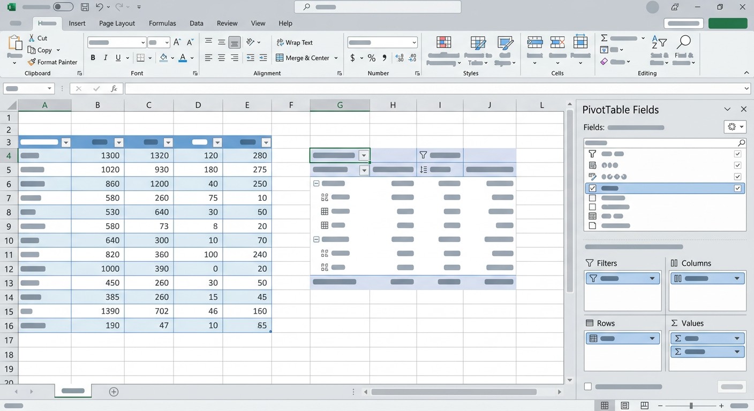Screen dimensions: 754x411
Task: Click the Cut scissors icon
Action: (32, 38)
